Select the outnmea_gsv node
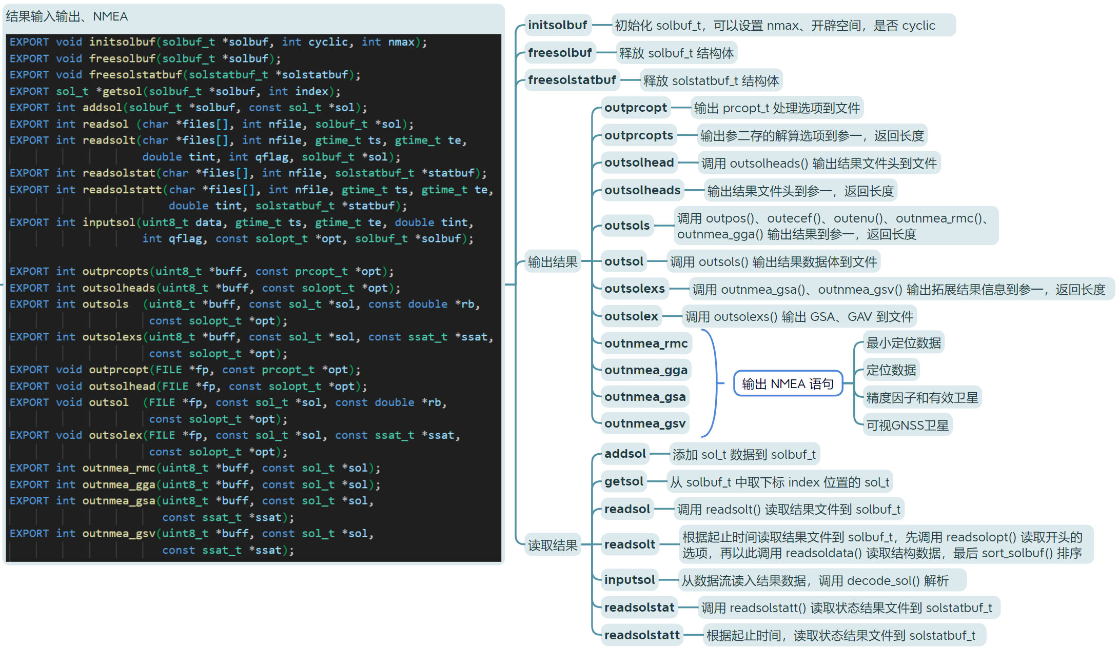The image size is (1119, 648). (x=644, y=423)
